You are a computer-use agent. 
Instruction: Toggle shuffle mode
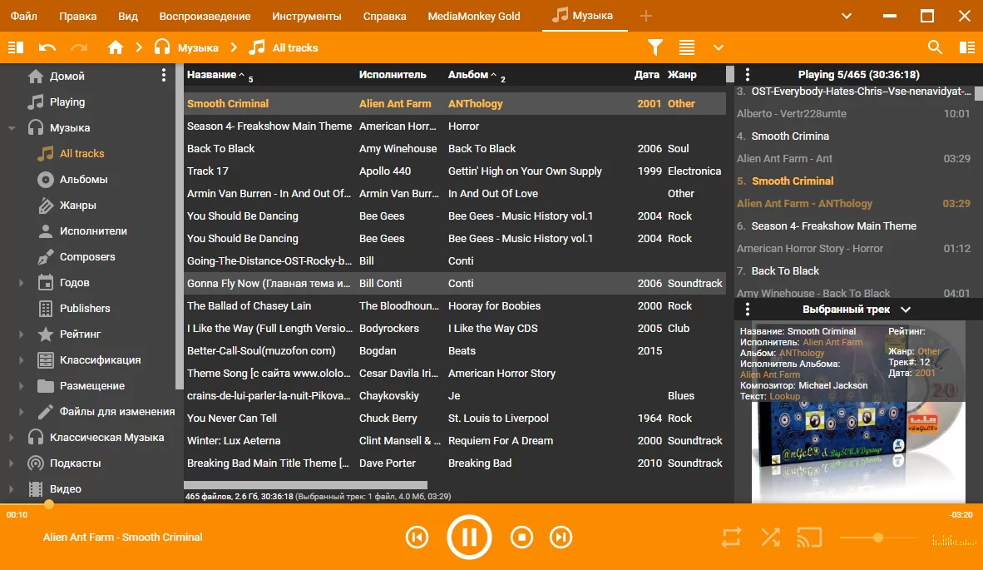[770, 538]
